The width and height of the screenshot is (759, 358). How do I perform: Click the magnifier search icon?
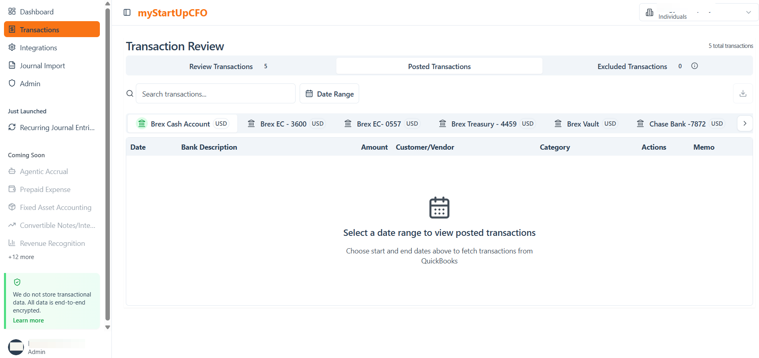[130, 93]
